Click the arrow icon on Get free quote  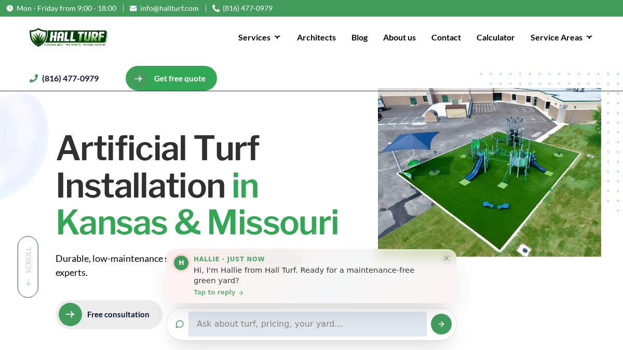tap(138, 78)
